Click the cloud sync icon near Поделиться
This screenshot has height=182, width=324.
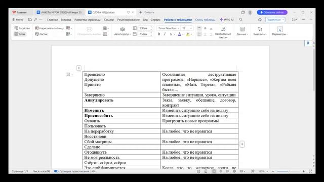tap(260, 20)
